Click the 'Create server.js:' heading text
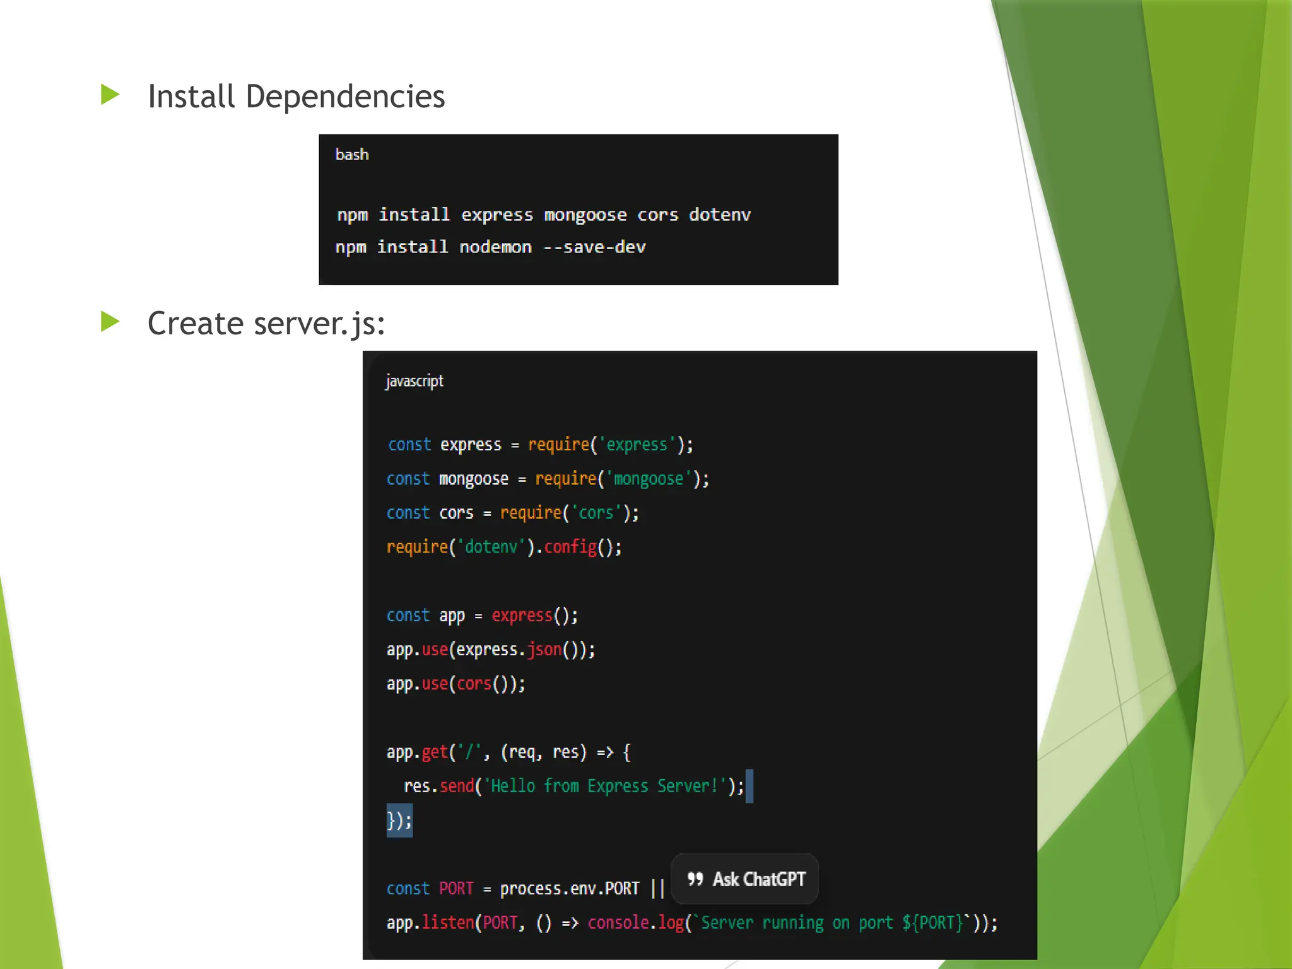The image size is (1292, 969). coord(266,324)
